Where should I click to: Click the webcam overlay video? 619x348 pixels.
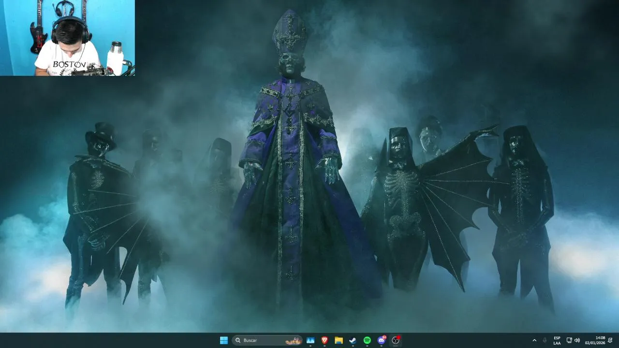coord(67,38)
